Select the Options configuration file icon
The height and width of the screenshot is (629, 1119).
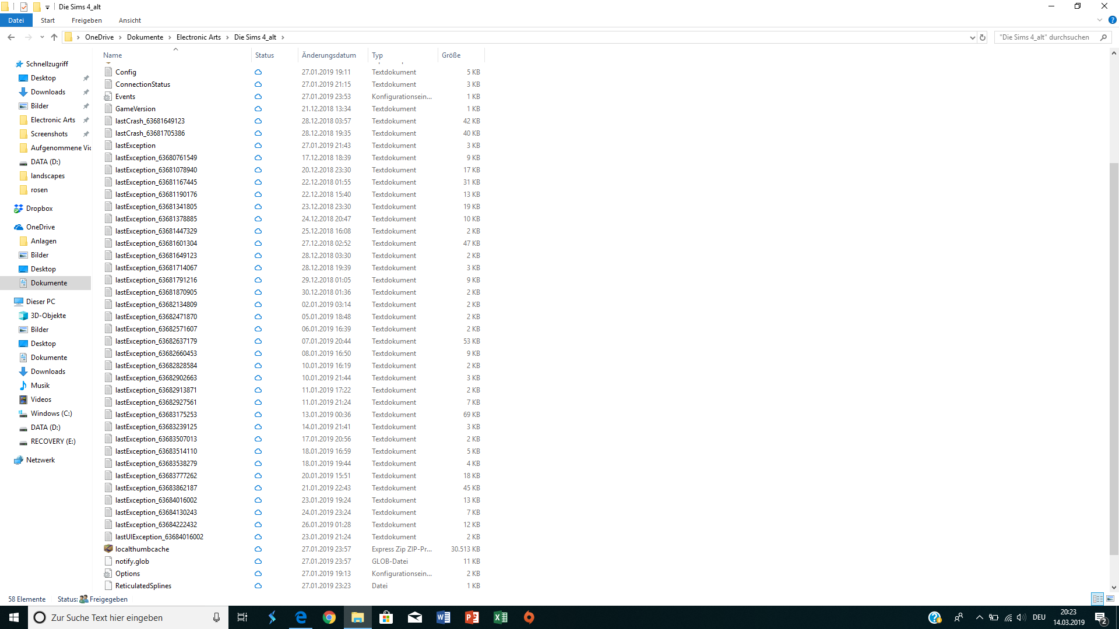pos(108,574)
